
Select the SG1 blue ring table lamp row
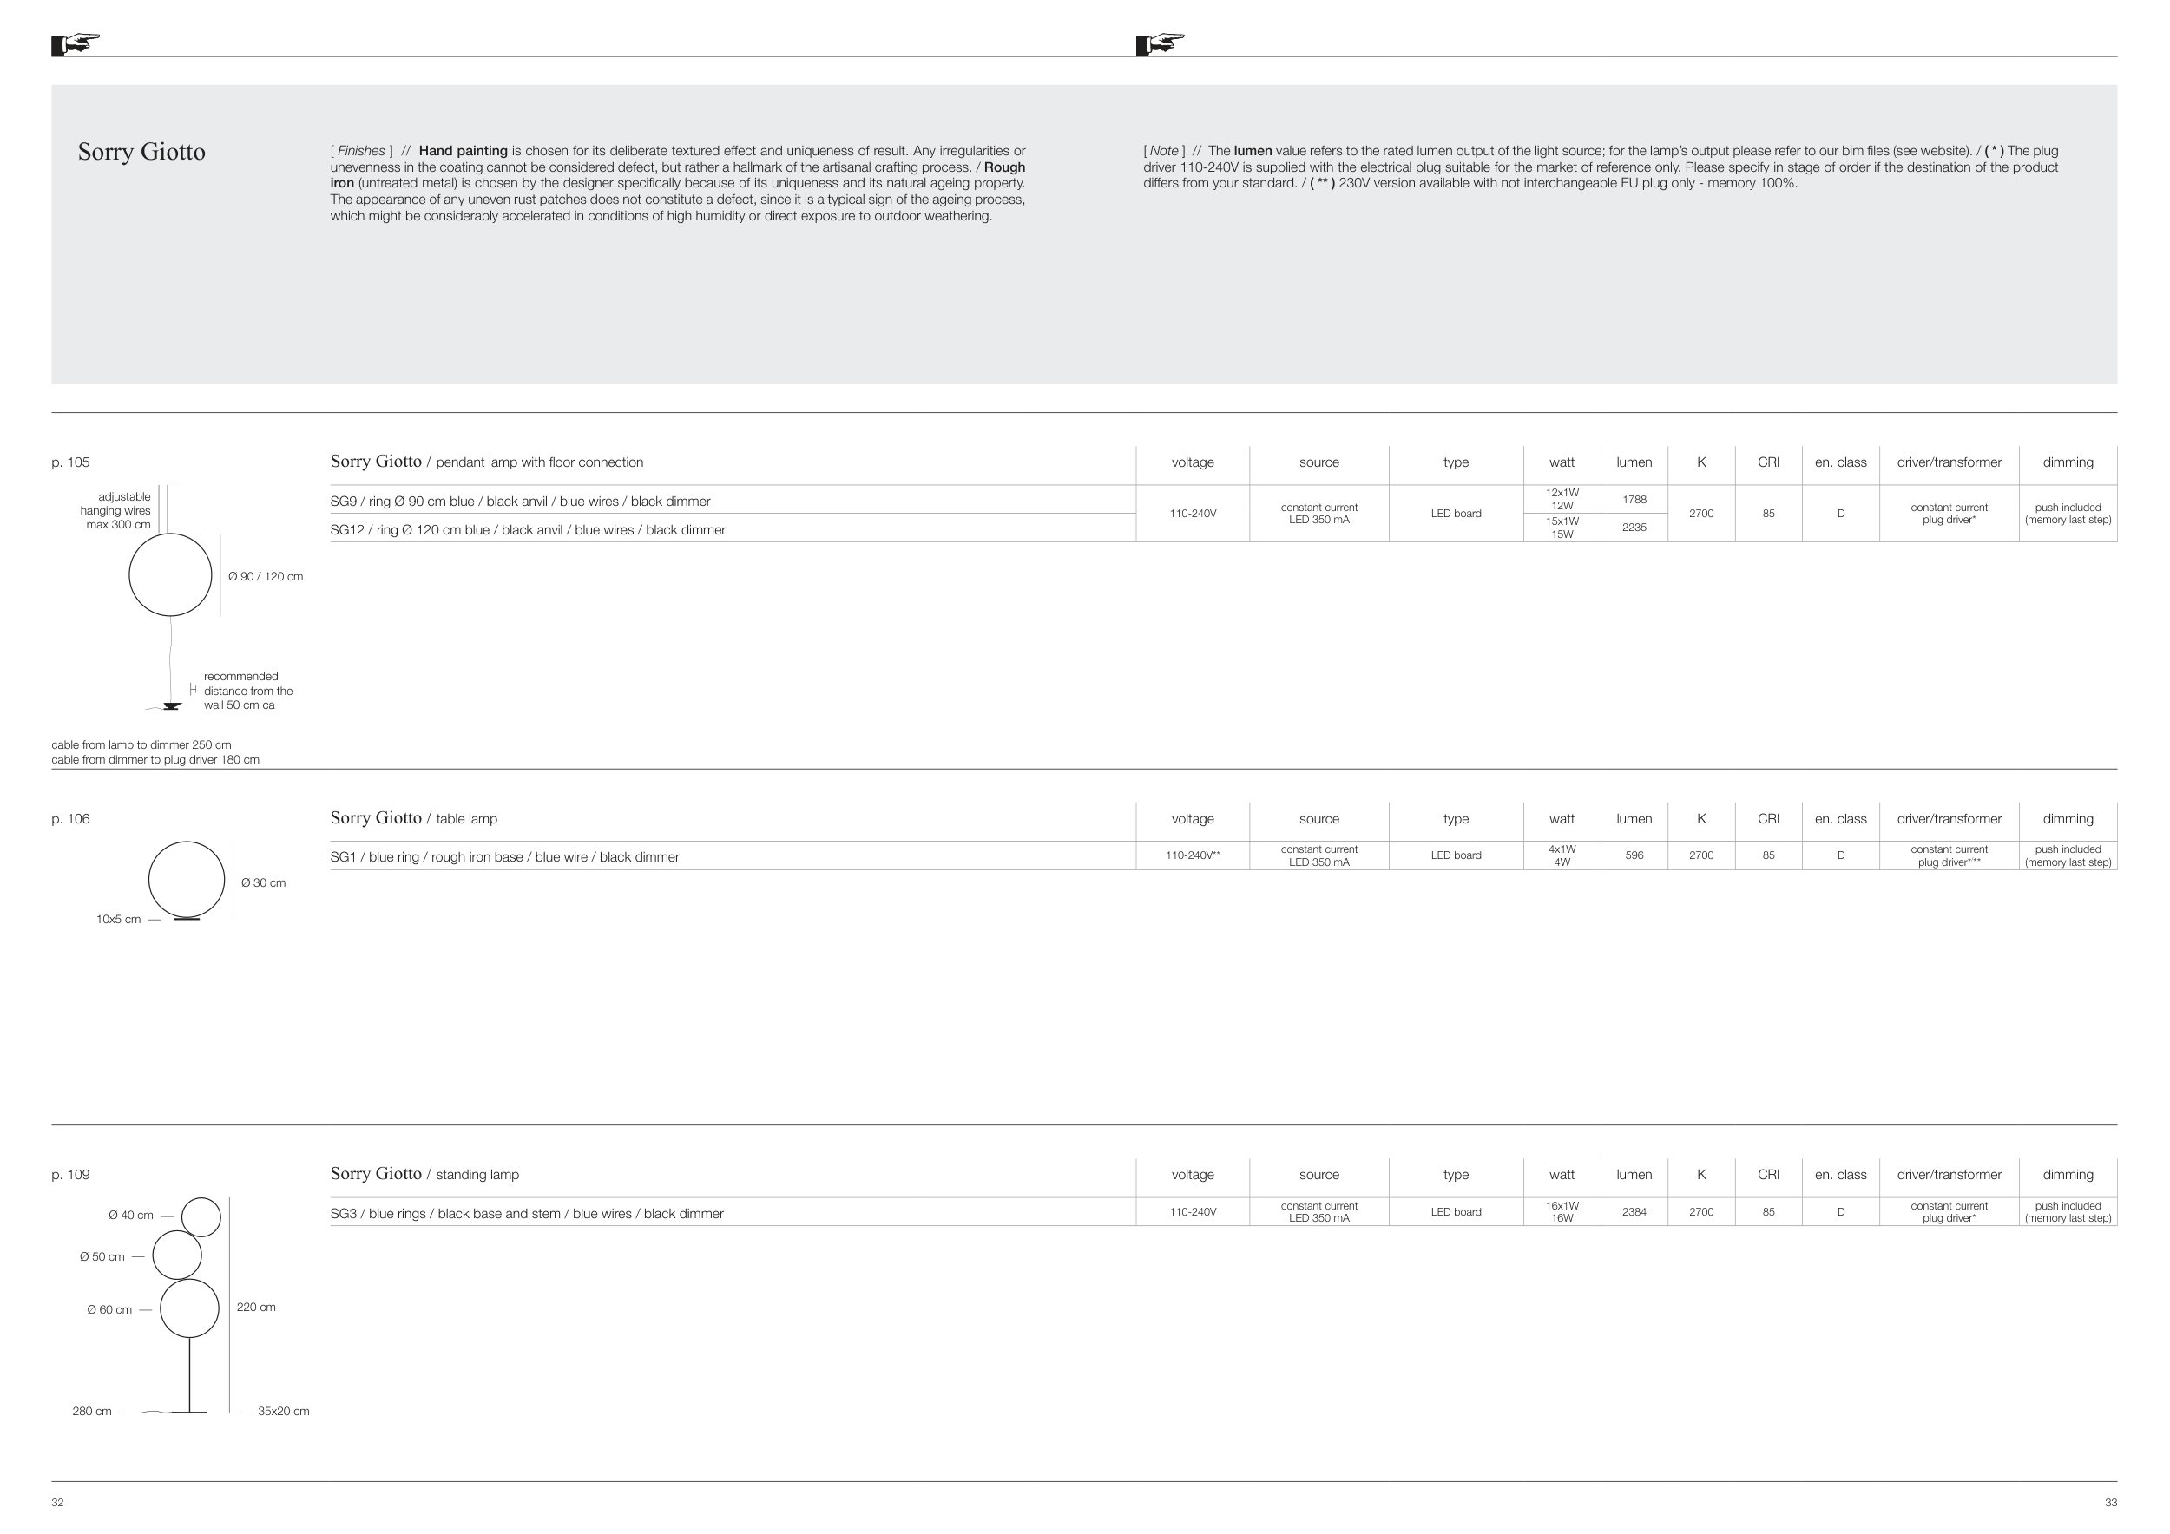504,856
